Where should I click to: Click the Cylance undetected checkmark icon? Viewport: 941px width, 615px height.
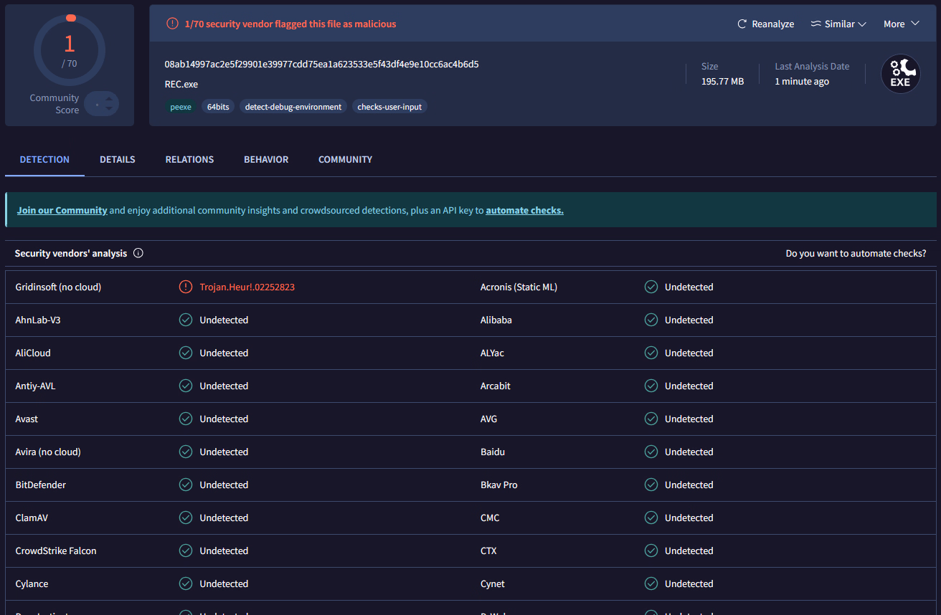click(x=186, y=583)
